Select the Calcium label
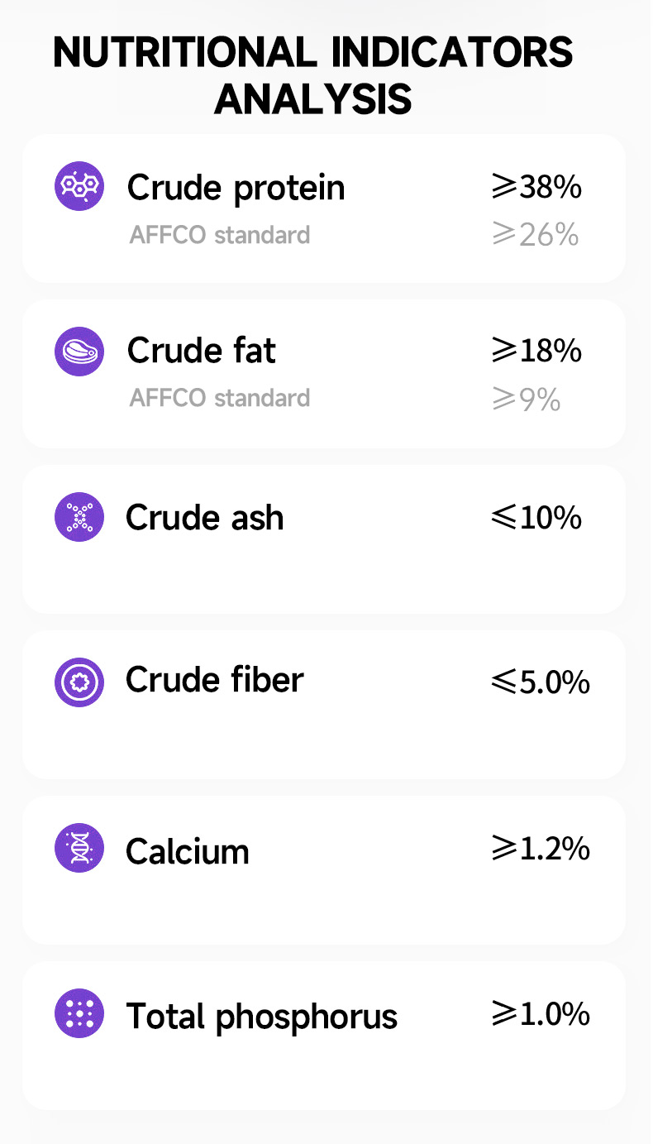653x1144 pixels. coord(188,851)
